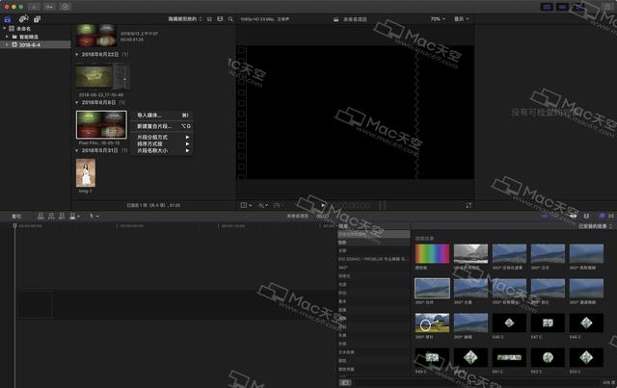The image size is (617, 388).
Task: Open the 显示 view options dropdown
Action: tap(462, 19)
